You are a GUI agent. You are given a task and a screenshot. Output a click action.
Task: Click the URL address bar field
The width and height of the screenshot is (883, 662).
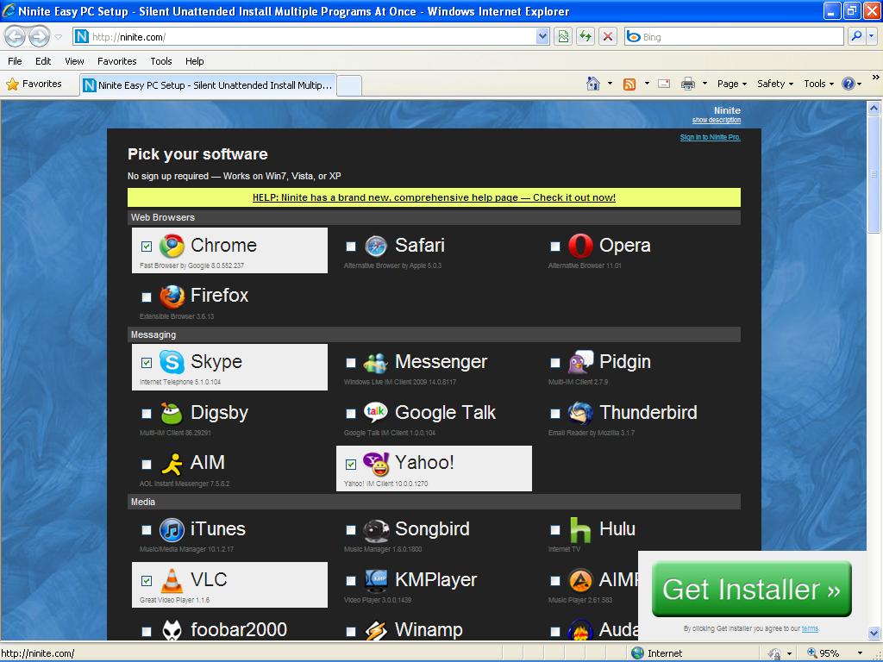click(x=312, y=36)
